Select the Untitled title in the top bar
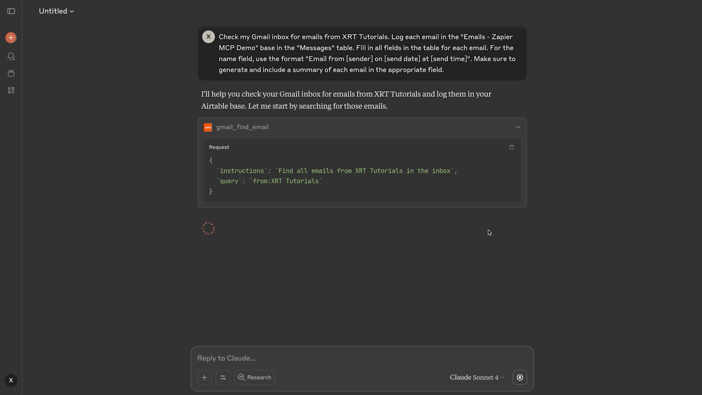Viewport: 702px width, 395px height. pyautogui.click(x=53, y=11)
